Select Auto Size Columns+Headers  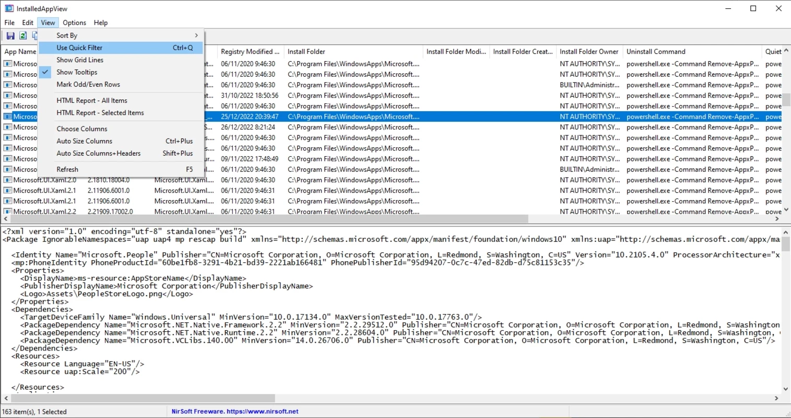(121, 154)
